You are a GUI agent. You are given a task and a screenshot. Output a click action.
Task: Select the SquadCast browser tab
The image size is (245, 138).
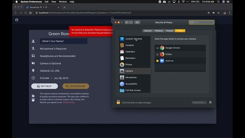click(x=42, y=7)
